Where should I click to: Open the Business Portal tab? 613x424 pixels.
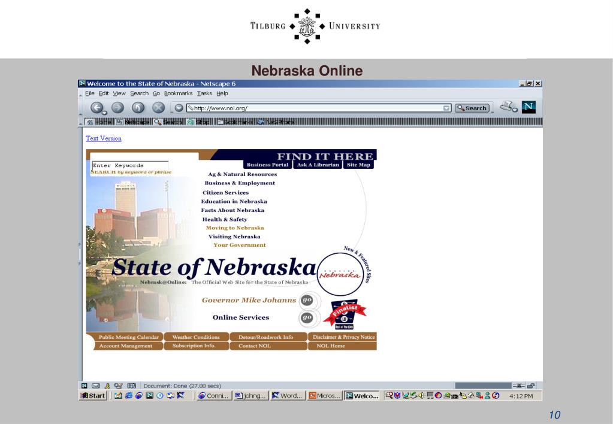coord(267,165)
